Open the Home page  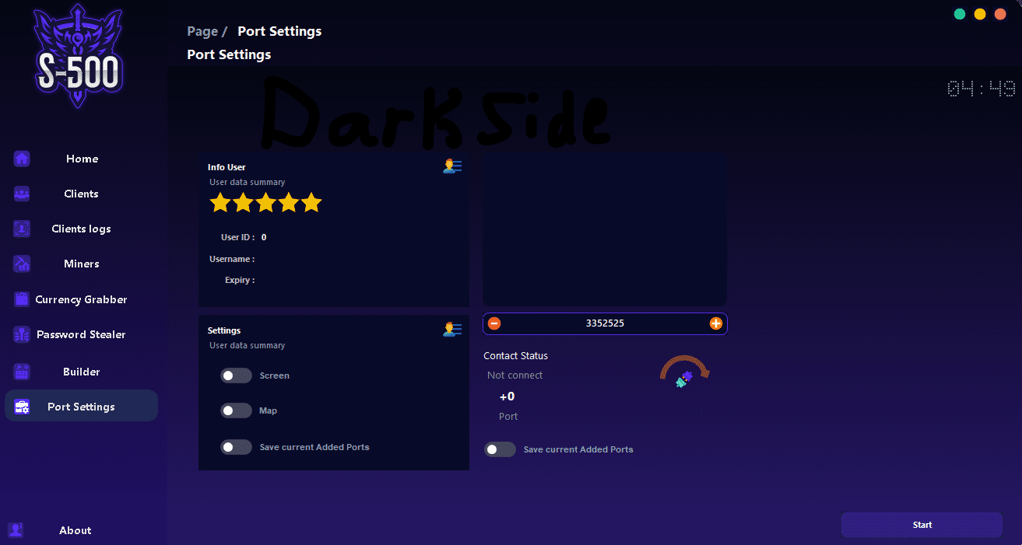82,159
